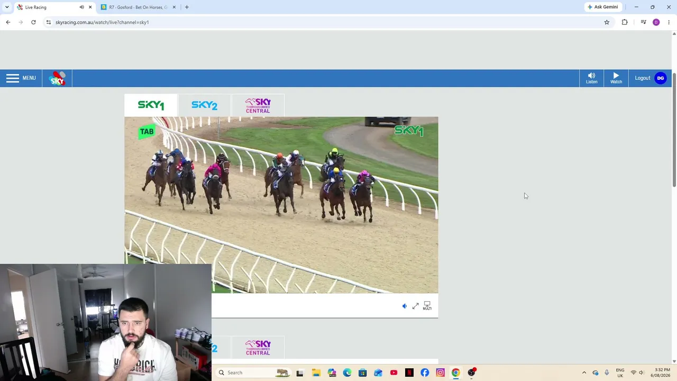Click the live race video
Viewport: 677px width, 381px height.
[281, 205]
